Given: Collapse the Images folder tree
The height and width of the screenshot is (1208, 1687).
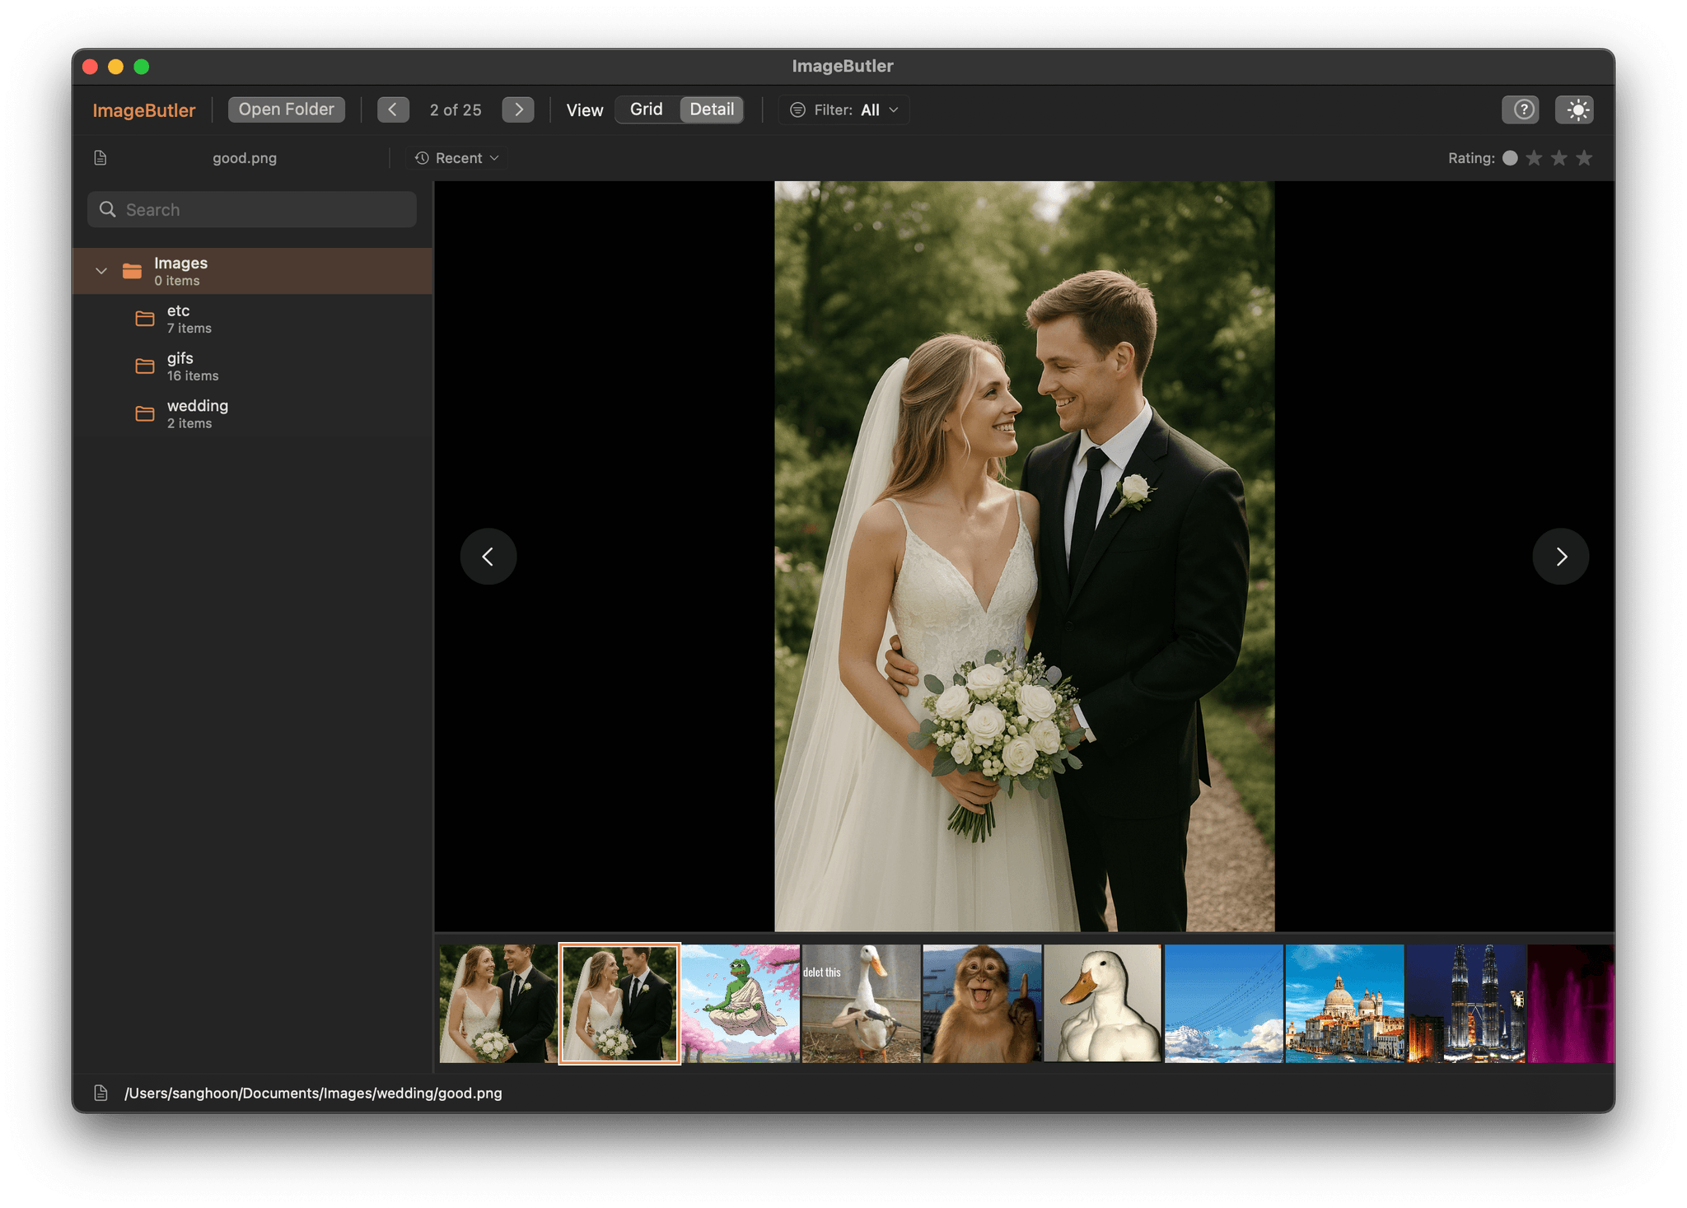Looking at the screenshot, I should click(100, 270).
